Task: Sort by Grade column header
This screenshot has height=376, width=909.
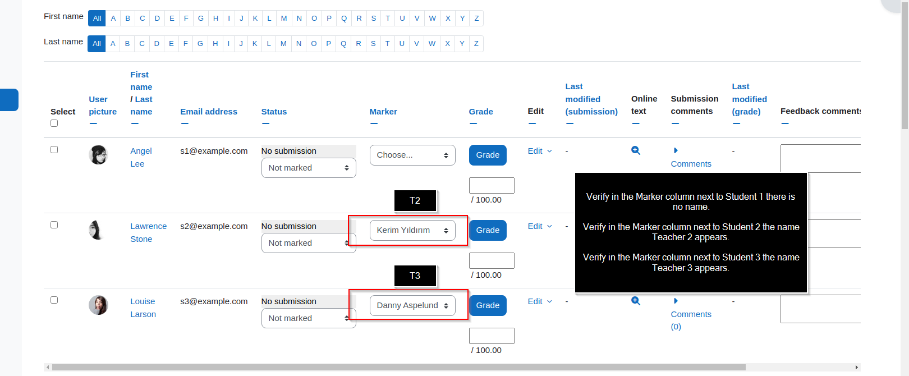Action: 481,112
